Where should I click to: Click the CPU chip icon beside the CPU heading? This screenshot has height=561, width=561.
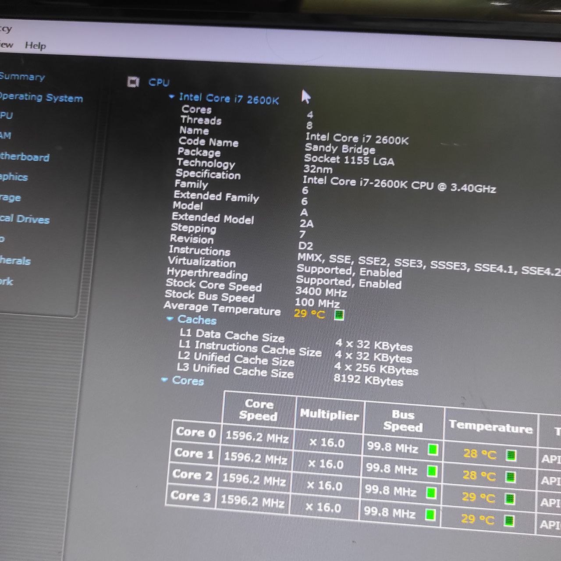coord(133,82)
